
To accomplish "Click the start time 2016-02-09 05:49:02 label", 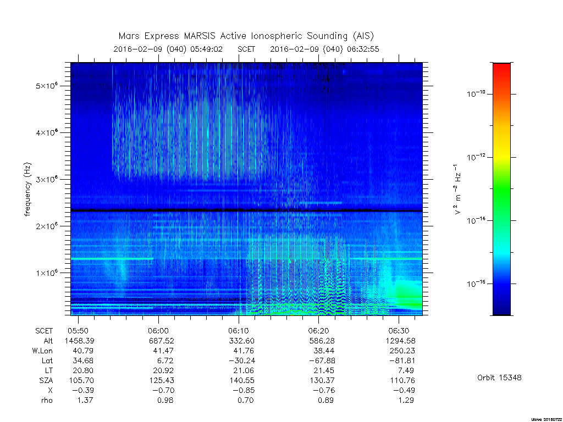I will point(168,49).
